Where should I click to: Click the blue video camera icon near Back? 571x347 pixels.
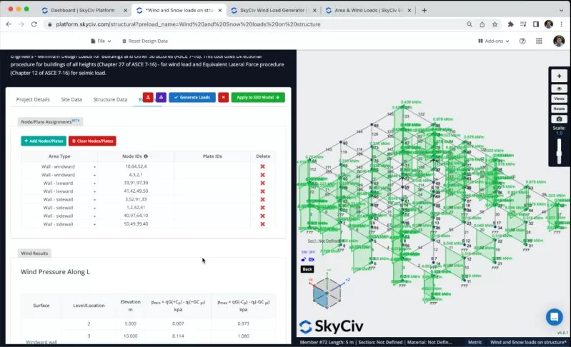312,259
